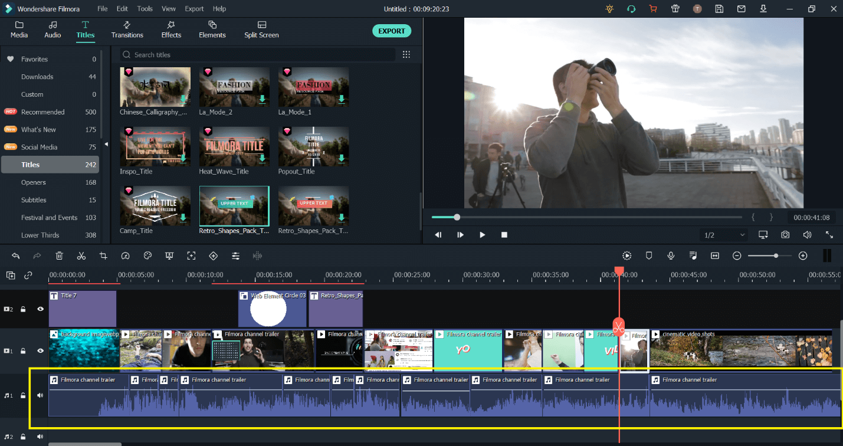Stop the preview playback

[504, 235]
